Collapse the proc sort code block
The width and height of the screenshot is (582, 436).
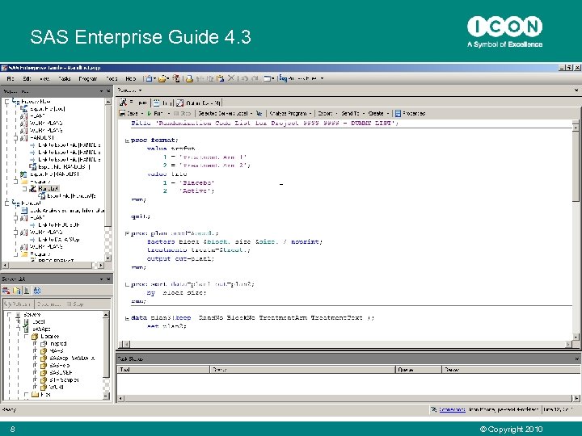tap(127, 284)
